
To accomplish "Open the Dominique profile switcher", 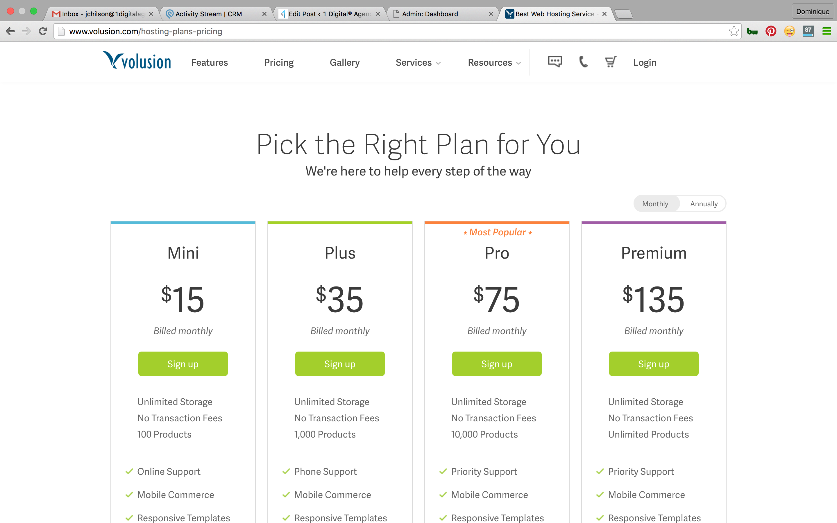I will 813,11.
